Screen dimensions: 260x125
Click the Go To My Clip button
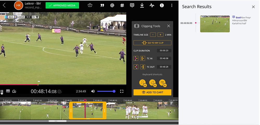click(152, 43)
